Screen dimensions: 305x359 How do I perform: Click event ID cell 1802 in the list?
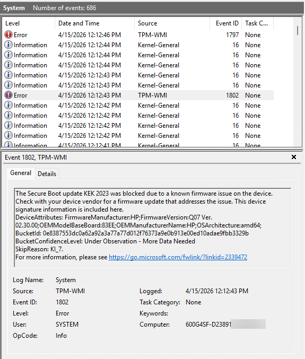point(232,95)
